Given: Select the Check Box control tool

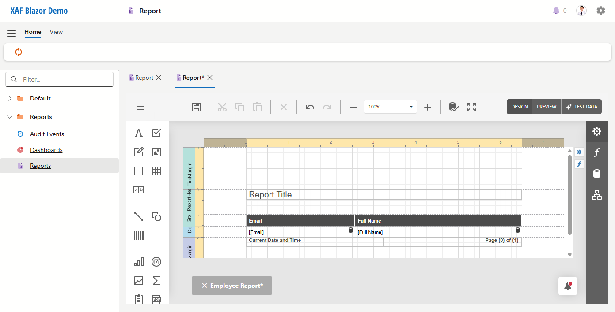Looking at the screenshot, I should (x=156, y=133).
